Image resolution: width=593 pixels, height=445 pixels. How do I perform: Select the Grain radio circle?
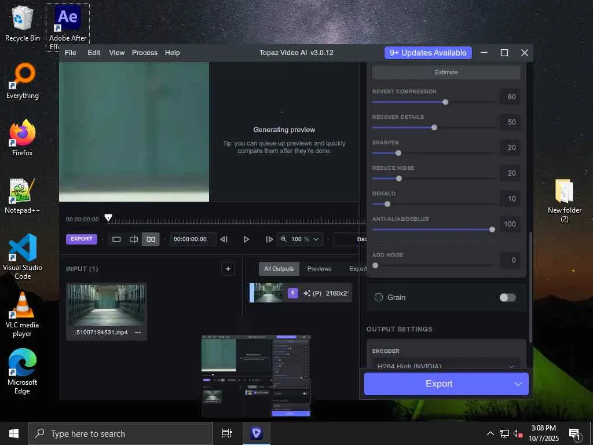tap(379, 297)
